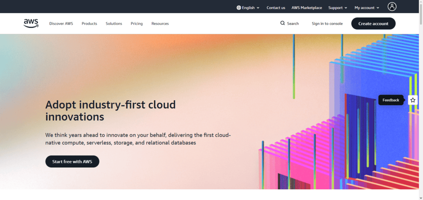Click the Feedback label button
The height and width of the screenshot is (200, 423).
pyautogui.click(x=391, y=100)
